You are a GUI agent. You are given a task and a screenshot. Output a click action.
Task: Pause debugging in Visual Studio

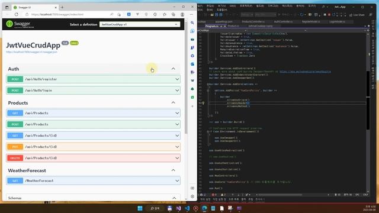coord(325,15)
